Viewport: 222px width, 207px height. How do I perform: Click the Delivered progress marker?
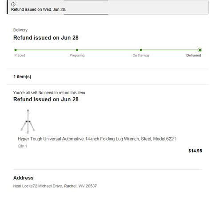[x=200, y=50]
